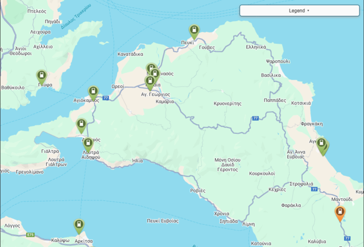The image size is (364, 247).
Task: Open the Legend dropdown
Action: tap(300, 11)
